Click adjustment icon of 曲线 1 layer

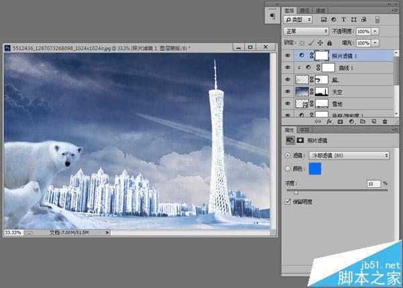(x=308, y=67)
